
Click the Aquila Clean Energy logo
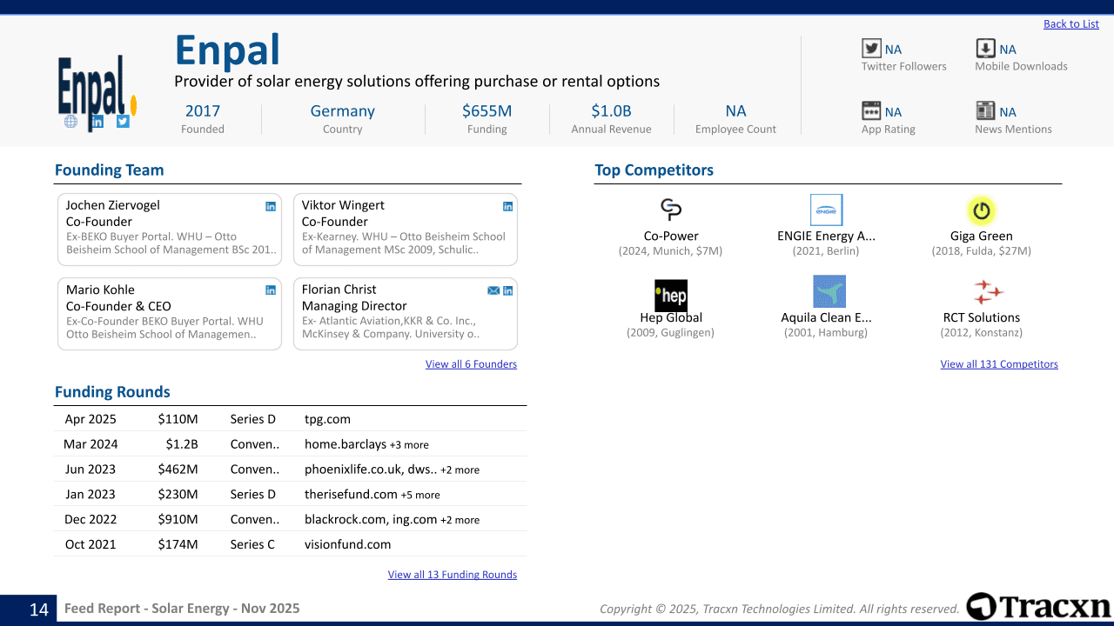[829, 292]
